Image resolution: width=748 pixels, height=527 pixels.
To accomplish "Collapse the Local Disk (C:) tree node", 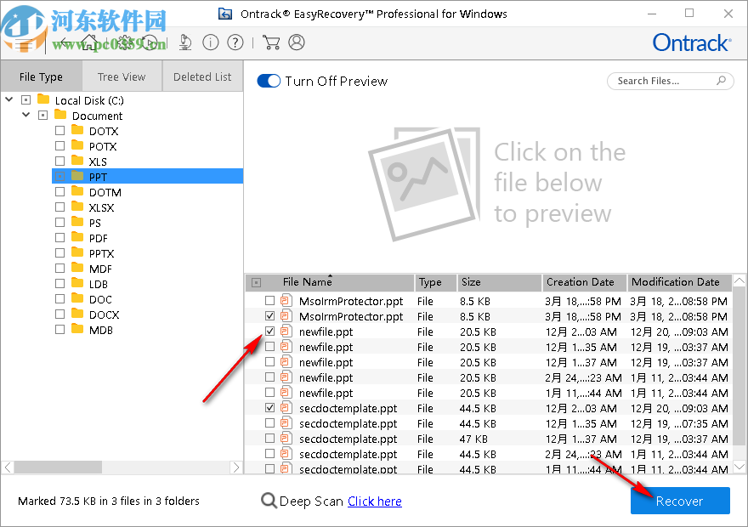I will click(8, 99).
